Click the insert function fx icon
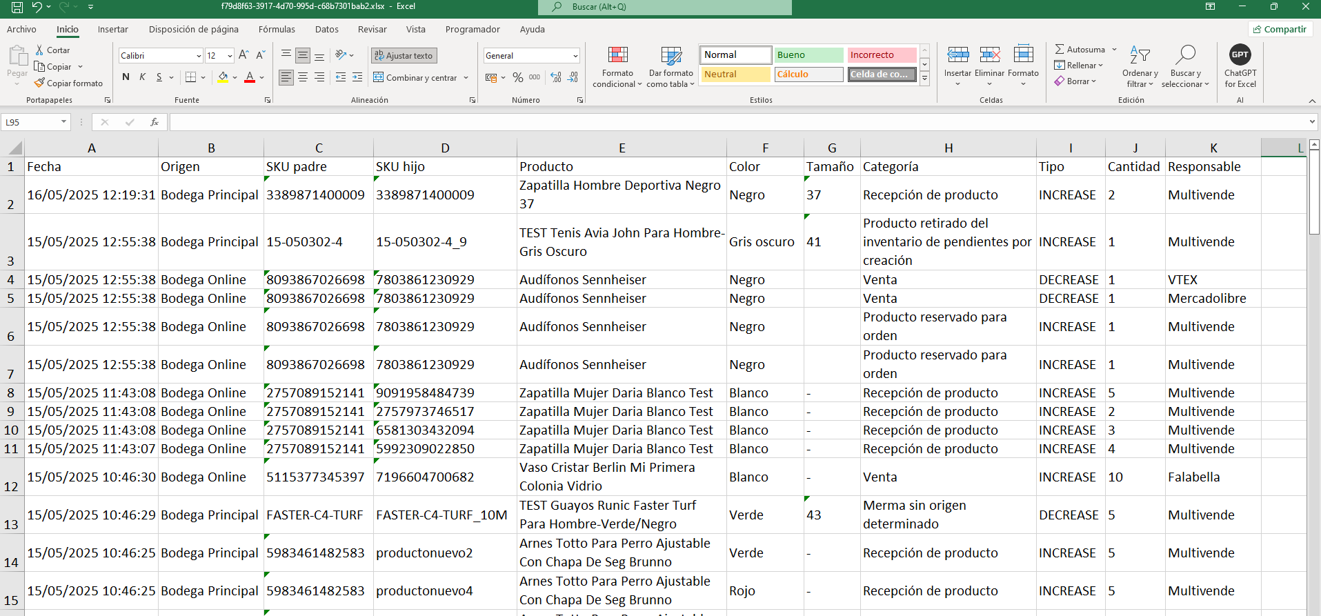This screenshot has height=616, width=1321. (155, 122)
